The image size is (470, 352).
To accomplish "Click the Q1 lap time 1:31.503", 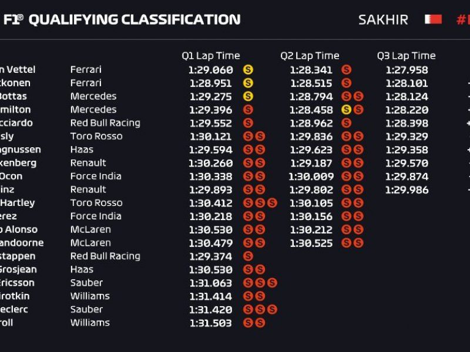I will pyautogui.click(x=211, y=323).
